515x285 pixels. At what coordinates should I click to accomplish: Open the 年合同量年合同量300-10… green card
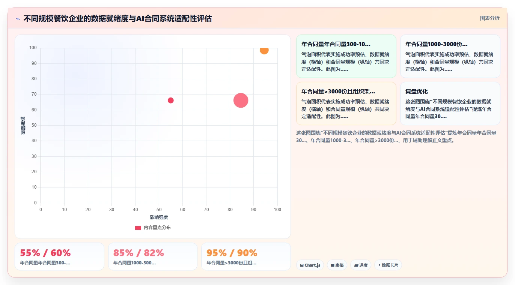point(346,56)
